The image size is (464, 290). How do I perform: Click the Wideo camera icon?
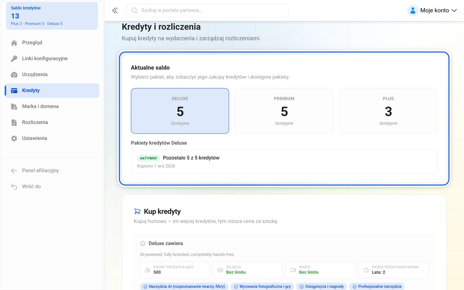click(293, 270)
